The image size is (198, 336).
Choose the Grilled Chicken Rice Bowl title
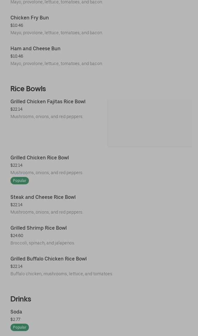pyautogui.click(x=40, y=158)
